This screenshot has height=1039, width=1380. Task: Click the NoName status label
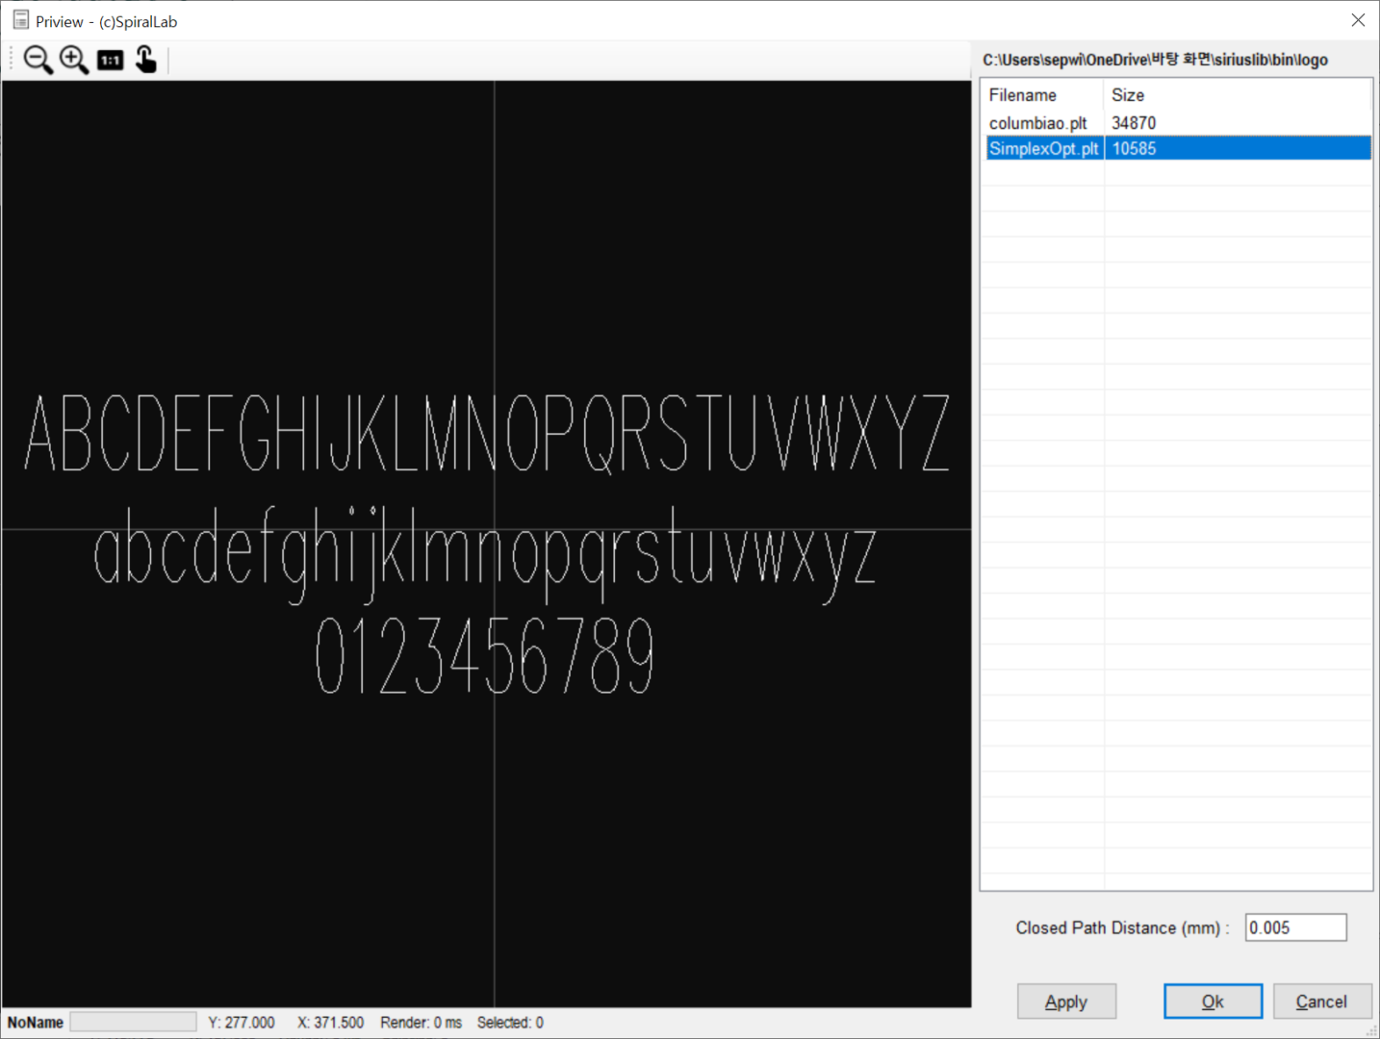36,1023
